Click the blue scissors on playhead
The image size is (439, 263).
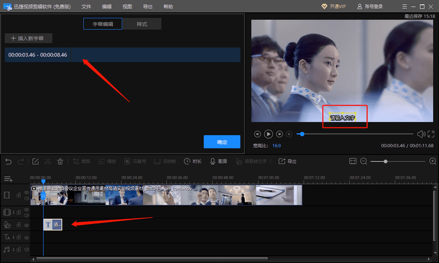(43, 195)
